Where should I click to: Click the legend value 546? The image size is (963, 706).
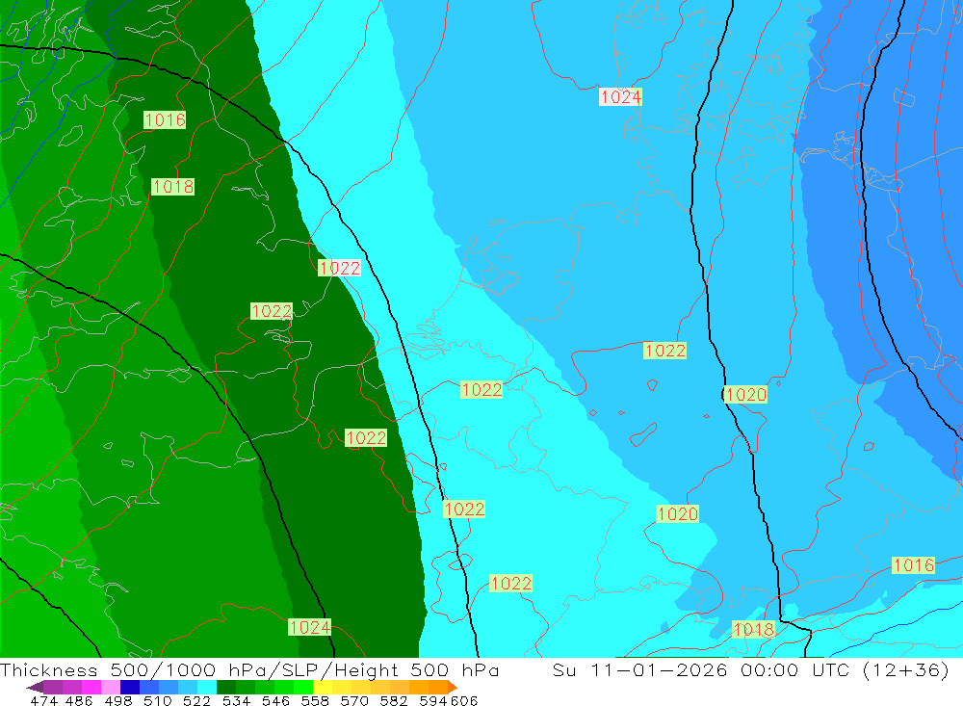coord(275,701)
